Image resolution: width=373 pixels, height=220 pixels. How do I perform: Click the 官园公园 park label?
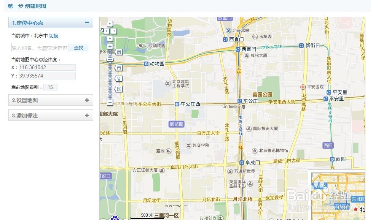coord(262,95)
